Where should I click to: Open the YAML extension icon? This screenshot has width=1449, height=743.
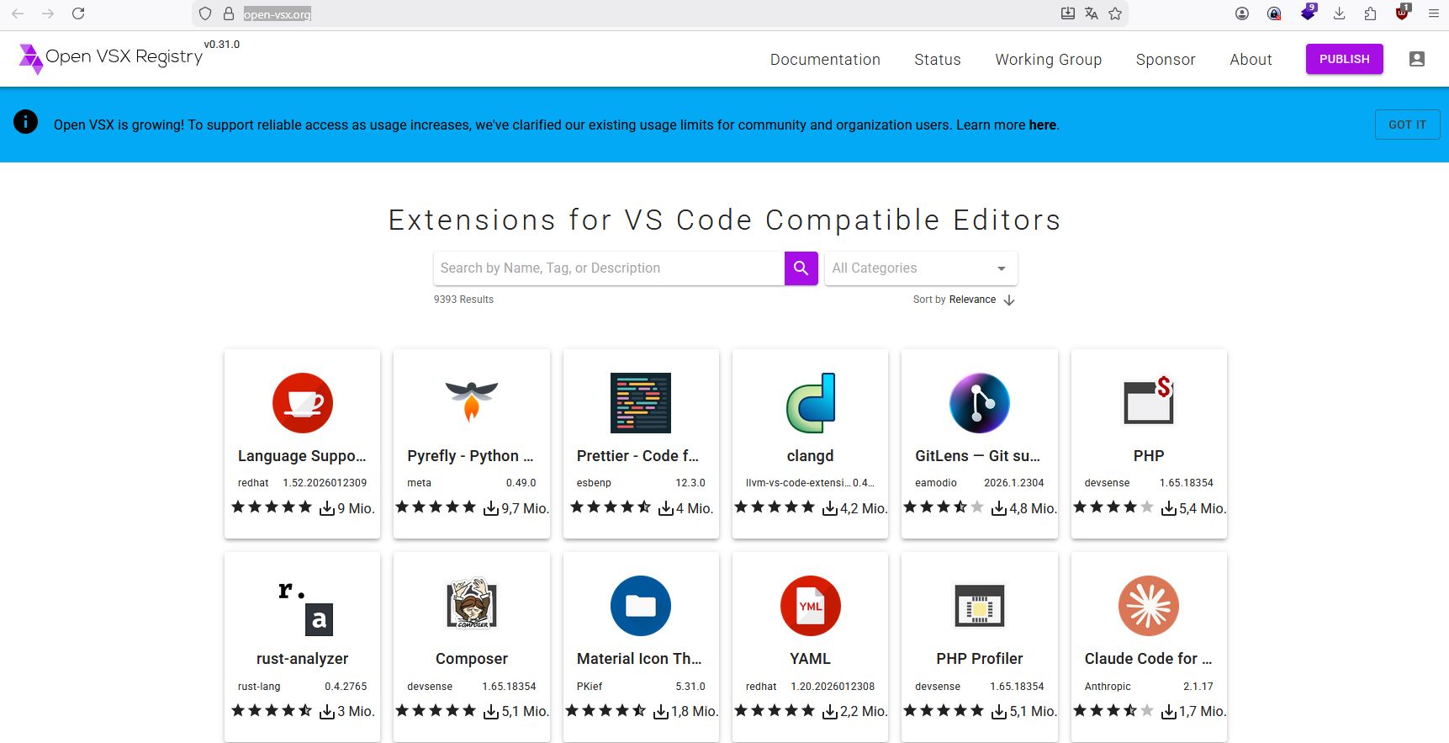(x=810, y=607)
